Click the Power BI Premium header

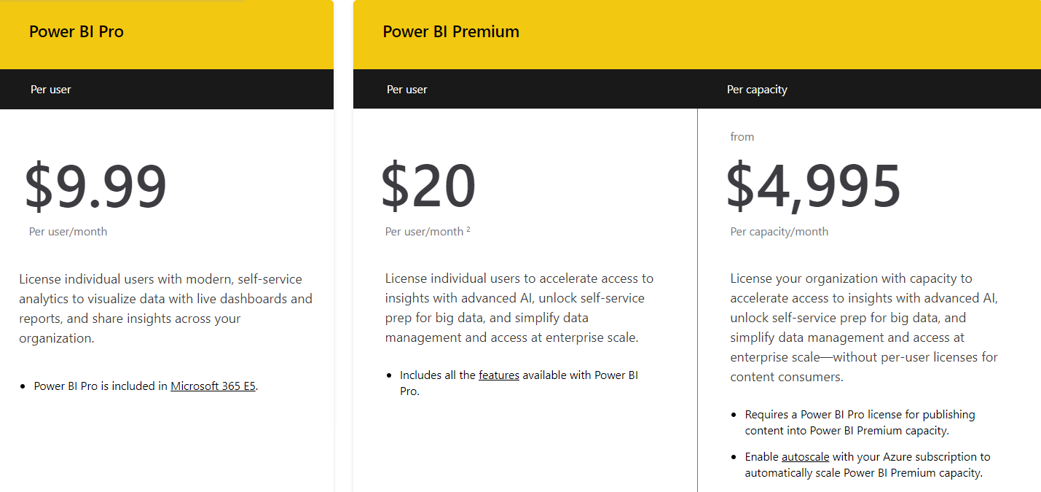point(451,31)
